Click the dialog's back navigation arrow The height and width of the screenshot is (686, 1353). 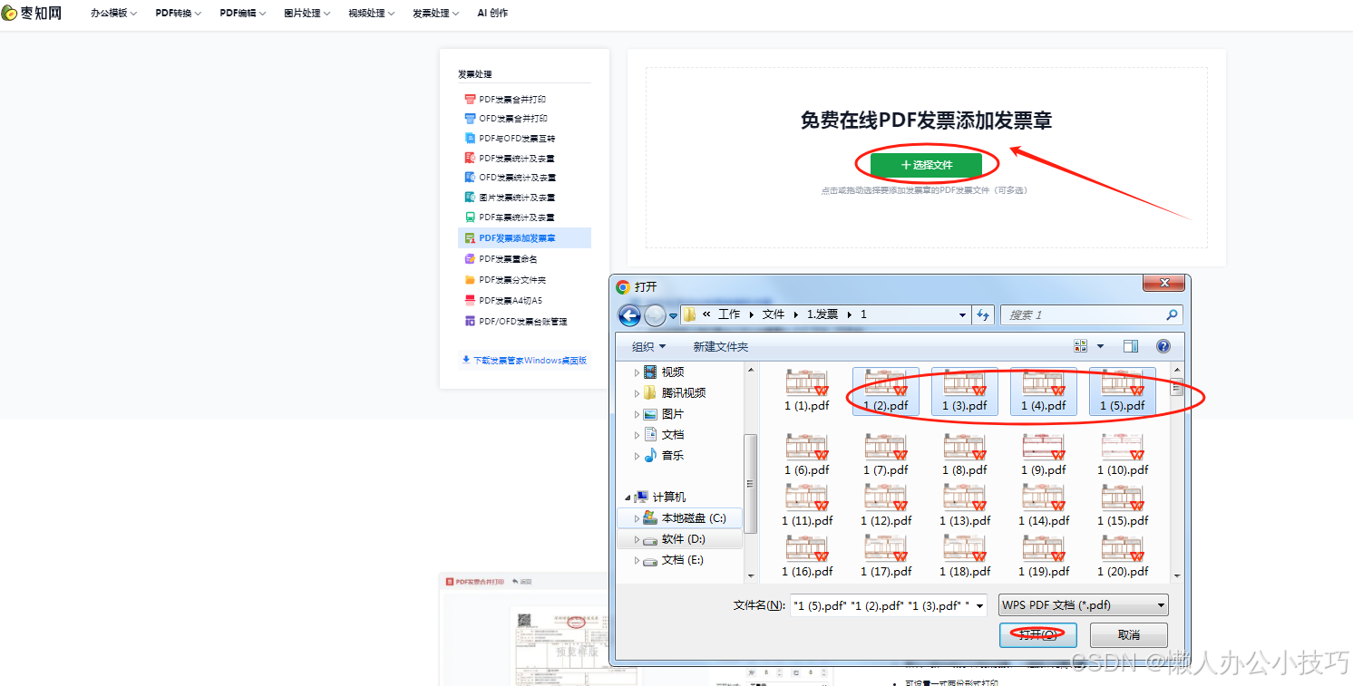click(629, 314)
